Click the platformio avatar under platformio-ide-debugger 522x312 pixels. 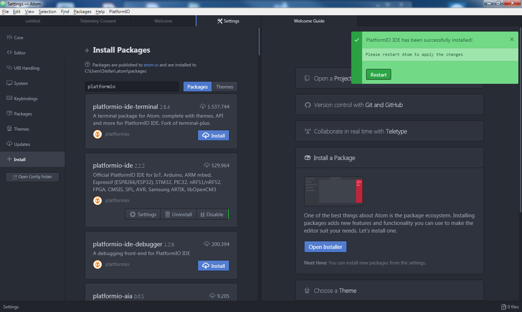(x=98, y=264)
